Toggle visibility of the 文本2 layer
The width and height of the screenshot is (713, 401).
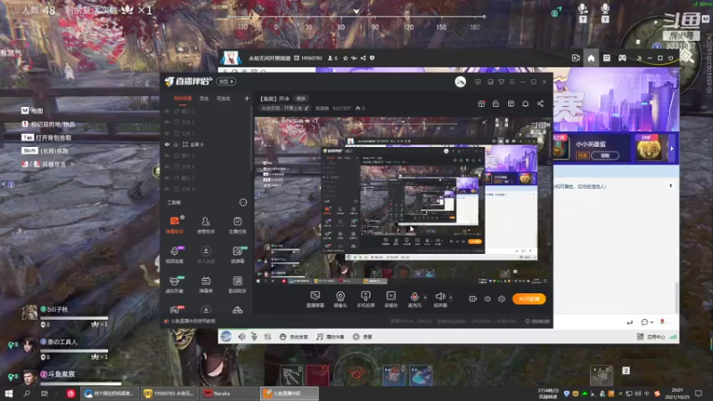click(167, 122)
